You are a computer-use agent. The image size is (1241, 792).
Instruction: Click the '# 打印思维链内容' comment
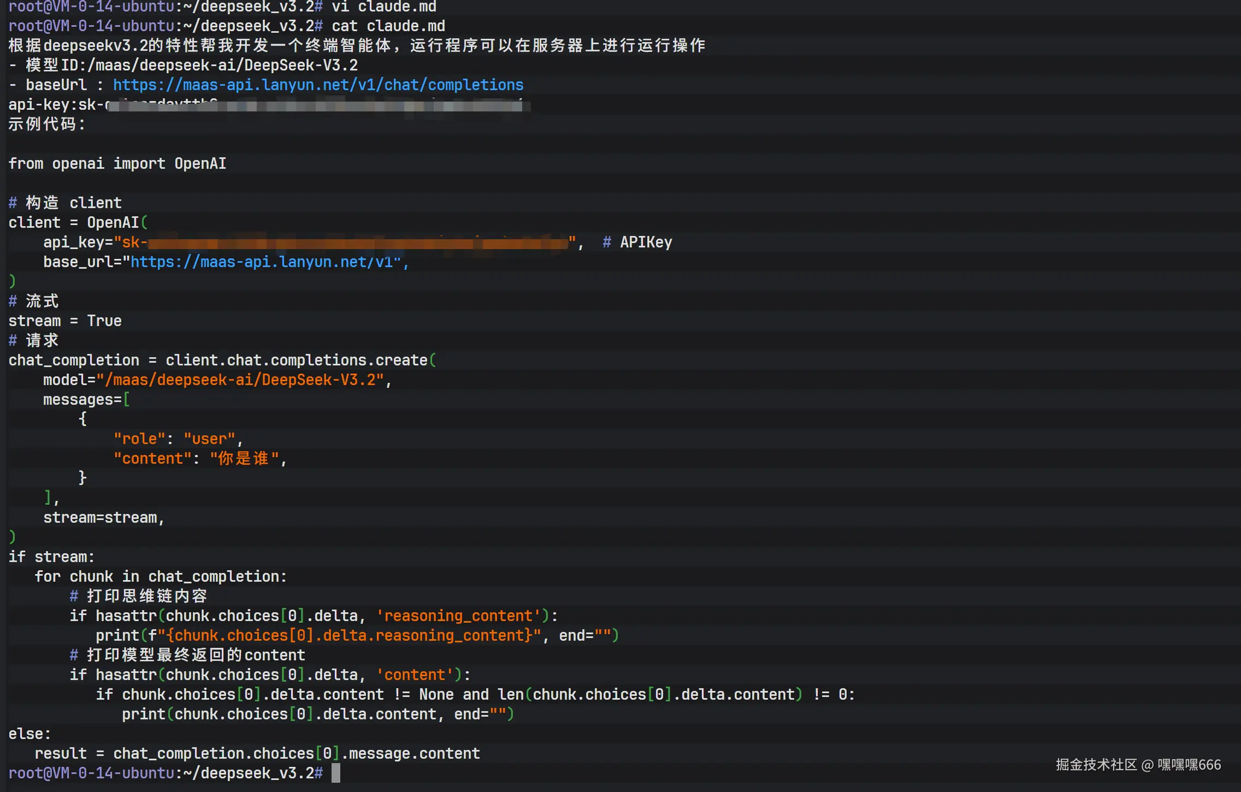tap(138, 596)
